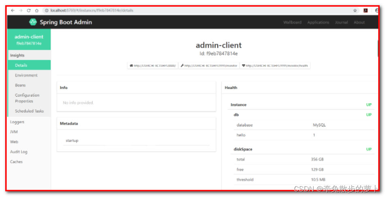Click the hello row label
Screen dimensions: 385x197
[x=241, y=135]
